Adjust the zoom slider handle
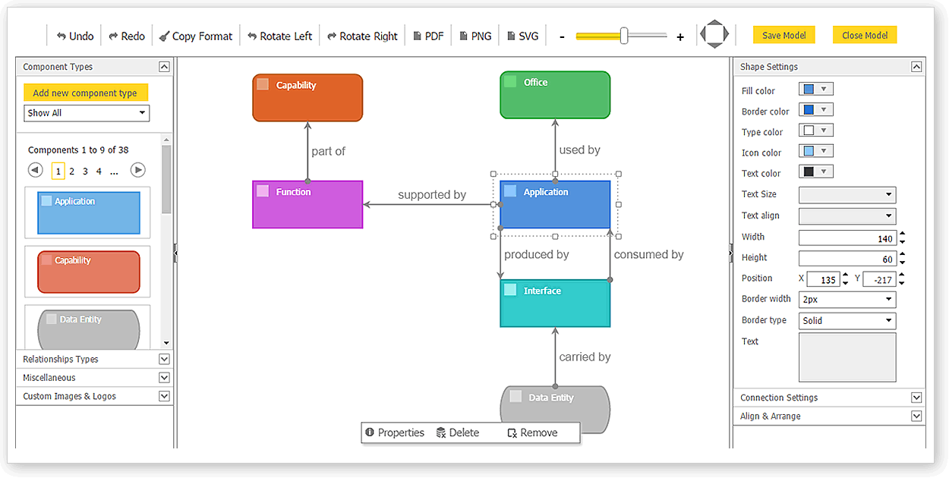 624,36
